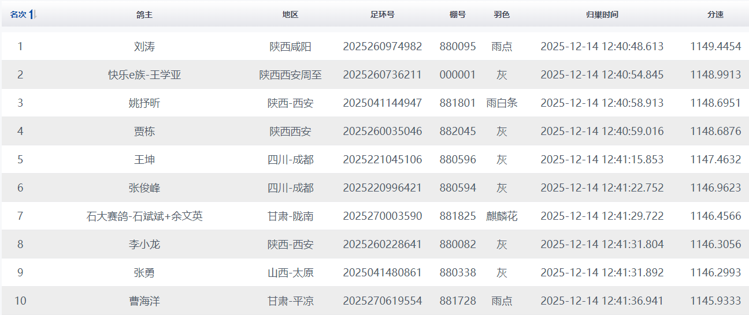749x315 pixels.
Task: Sort by 归巢时间 column header
Action: pos(602,15)
